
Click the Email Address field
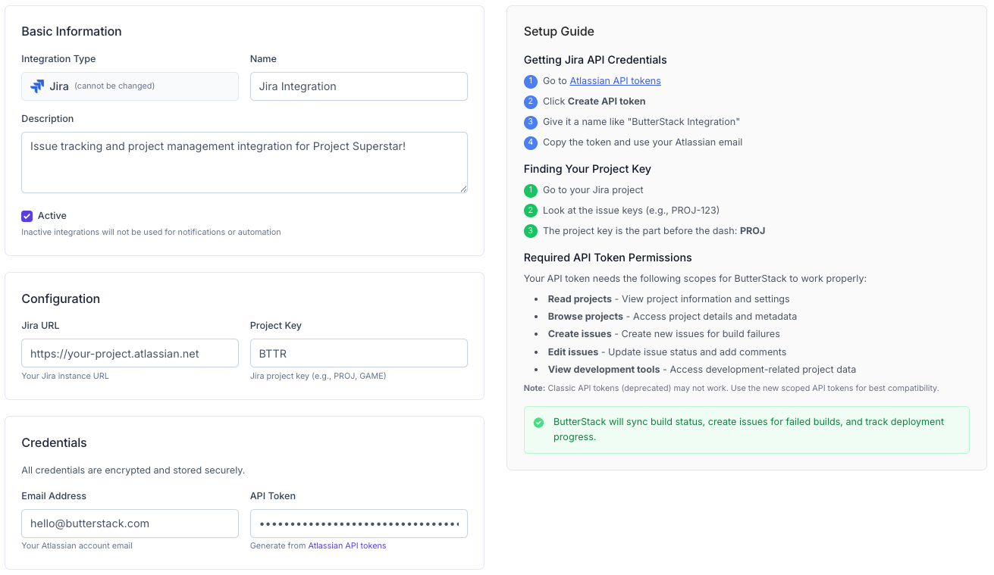130,523
